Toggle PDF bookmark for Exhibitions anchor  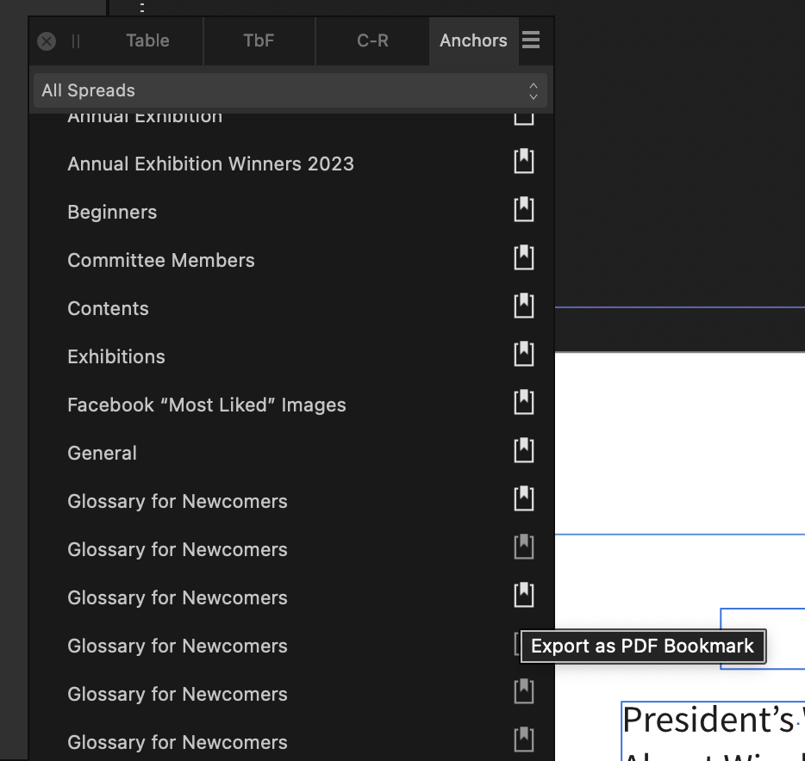[524, 355]
